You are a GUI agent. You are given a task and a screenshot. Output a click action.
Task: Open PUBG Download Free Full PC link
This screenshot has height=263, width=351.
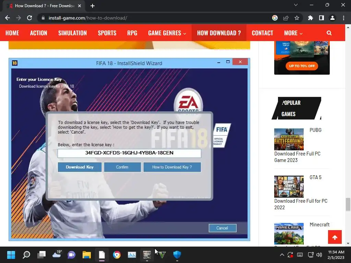coord(297,157)
